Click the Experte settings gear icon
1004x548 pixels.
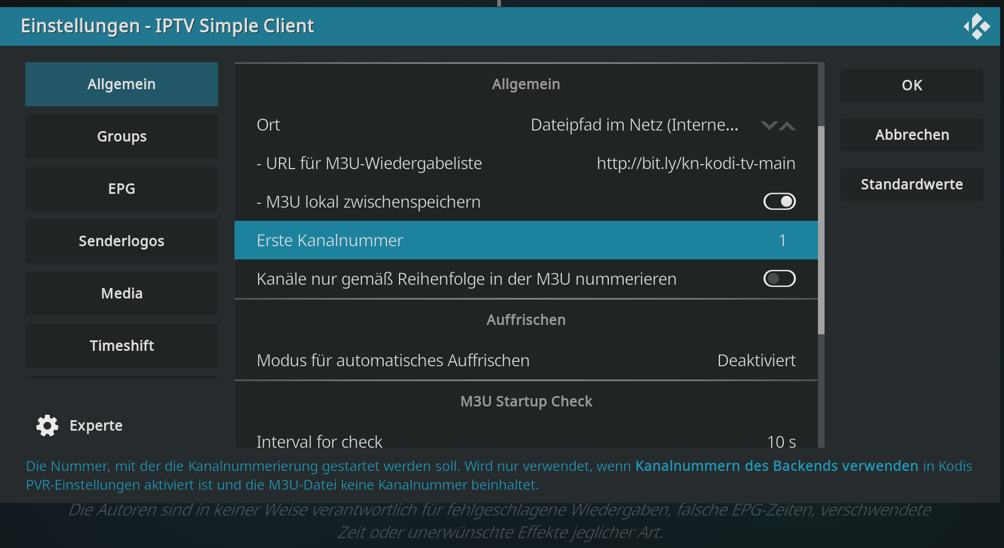pos(47,426)
